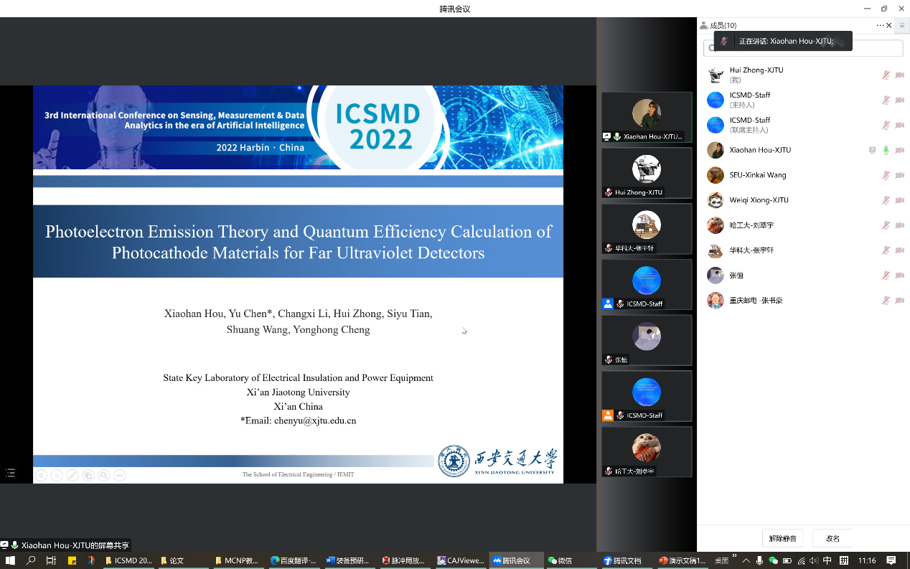Toggle microphone icon for SEU-Xinkai Wang row
This screenshot has height=569, width=910.
click(886, 175)
